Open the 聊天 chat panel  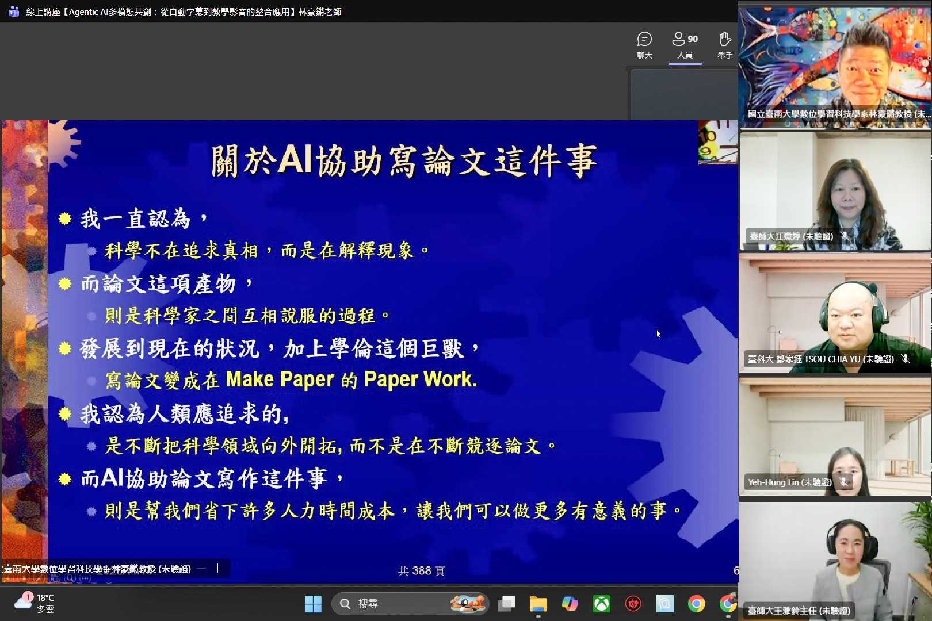(644, 45)
